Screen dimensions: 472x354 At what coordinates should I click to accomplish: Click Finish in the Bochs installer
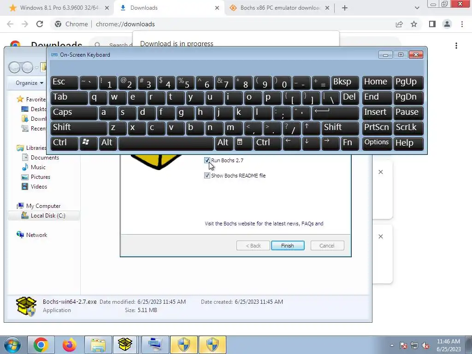tap(288, 246)
